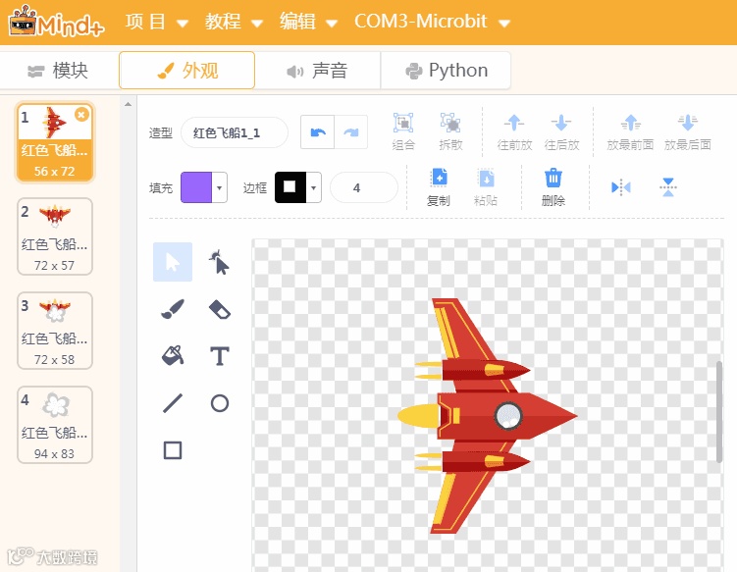Open the 编辑 menu

pos(308,23)
